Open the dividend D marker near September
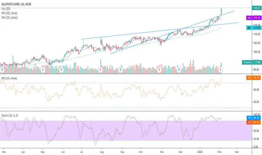This screenshot has width=262, height=155. pyautogui.click(x=121, y=70)
